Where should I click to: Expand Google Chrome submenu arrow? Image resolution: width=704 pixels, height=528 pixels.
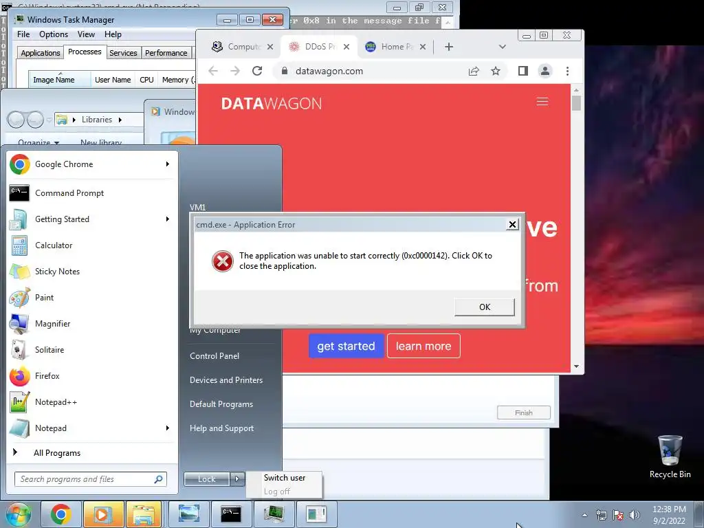168,164
